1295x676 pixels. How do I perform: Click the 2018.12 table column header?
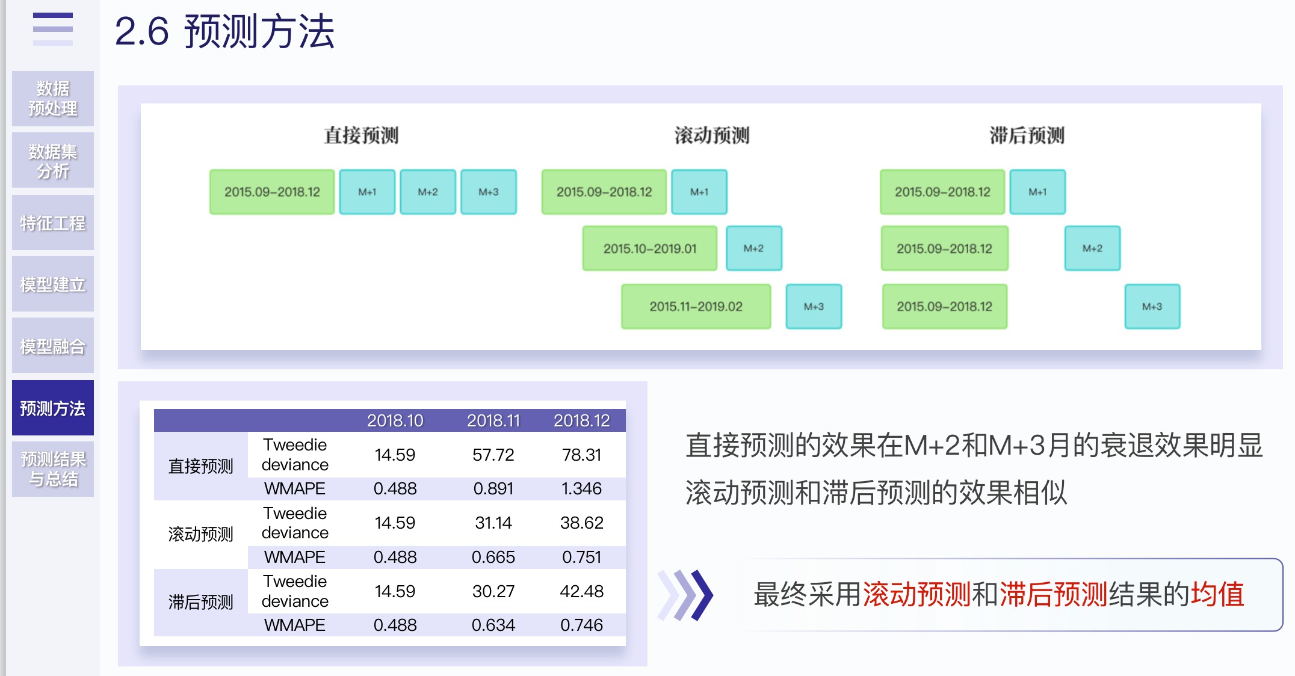tap(581, 420)
